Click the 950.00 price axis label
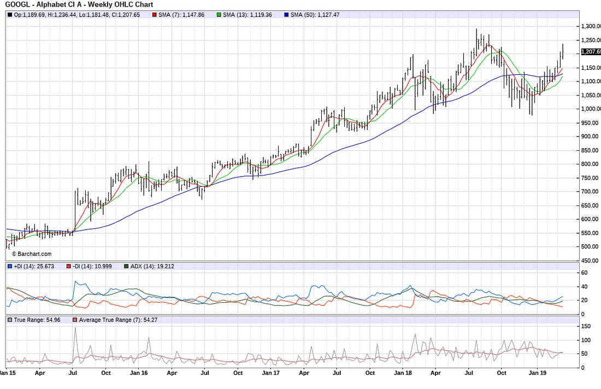This screenshot has height=389, width=601. click(590, 123)
